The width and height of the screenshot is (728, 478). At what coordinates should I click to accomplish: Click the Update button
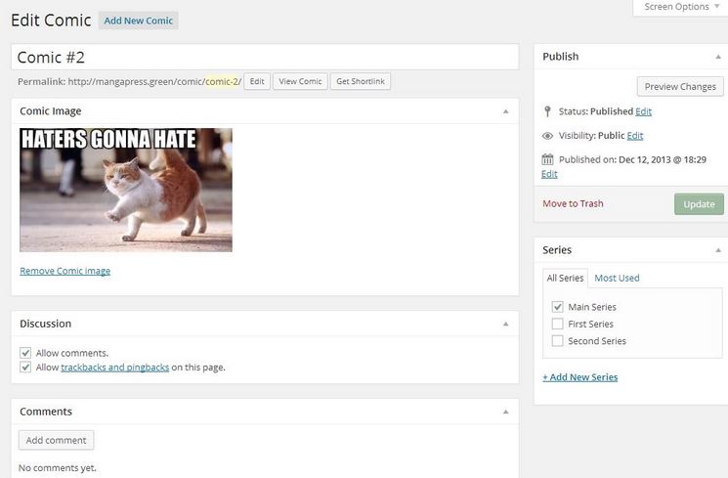(x=699, y=204)
